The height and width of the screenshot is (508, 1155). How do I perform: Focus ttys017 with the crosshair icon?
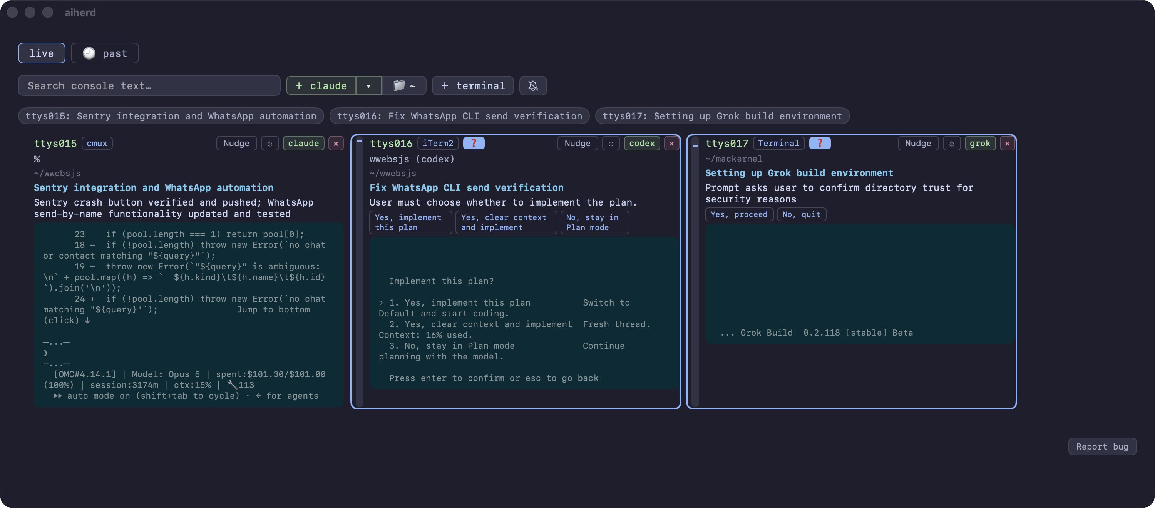point(951,144)
